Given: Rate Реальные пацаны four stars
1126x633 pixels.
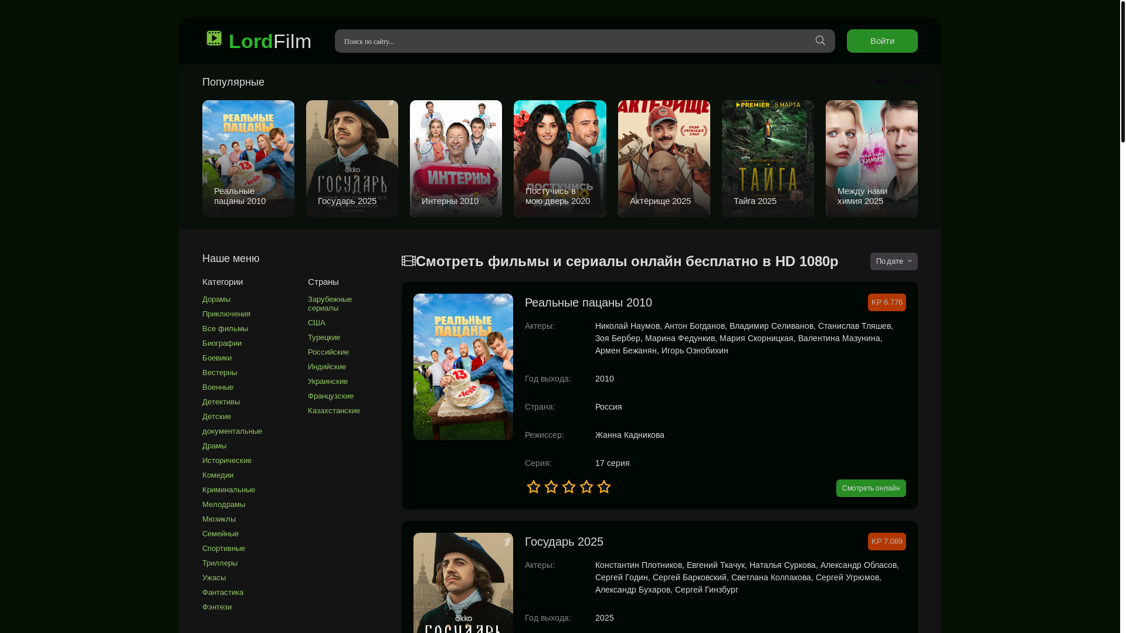Looking at the screenshot, I should [x=586, y=486].
